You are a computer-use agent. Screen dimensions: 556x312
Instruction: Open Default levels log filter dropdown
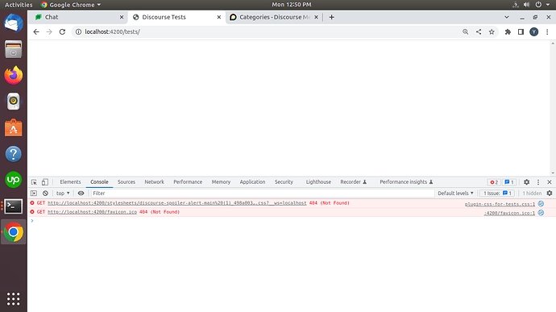pyautogui.click(x=455, y=193)
